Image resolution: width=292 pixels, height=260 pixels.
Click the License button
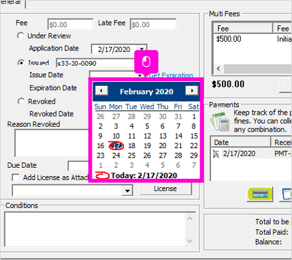pyautogui.click(x=165, y=188)
